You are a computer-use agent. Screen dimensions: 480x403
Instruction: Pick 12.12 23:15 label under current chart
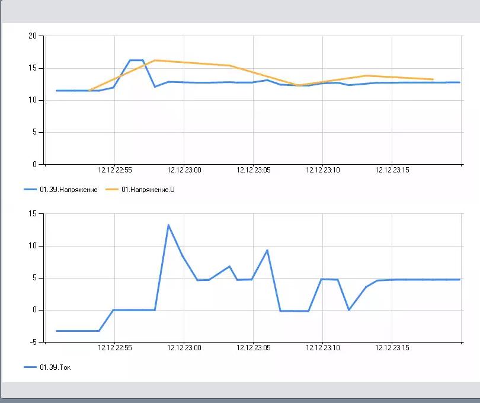392,348
